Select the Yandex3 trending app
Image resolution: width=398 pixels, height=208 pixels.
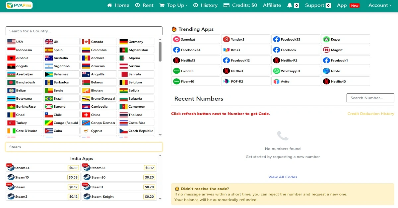click(245, 39)
